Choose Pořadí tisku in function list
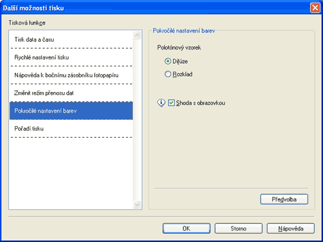Image resolution: width=323 pixels, height=242 pixels. pos(71,129)
